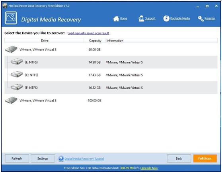Click the 16.82 GB capacity value
This screenshot has height=172, width=222.
[95, 88]
